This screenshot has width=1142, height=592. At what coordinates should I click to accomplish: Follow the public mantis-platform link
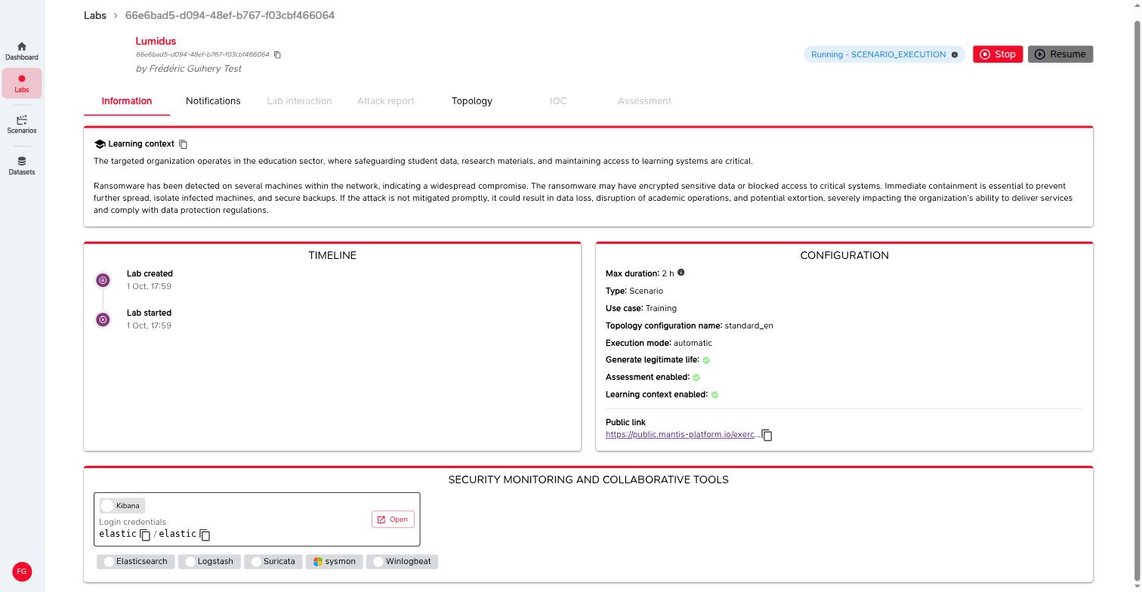click(x=682, y=435)
